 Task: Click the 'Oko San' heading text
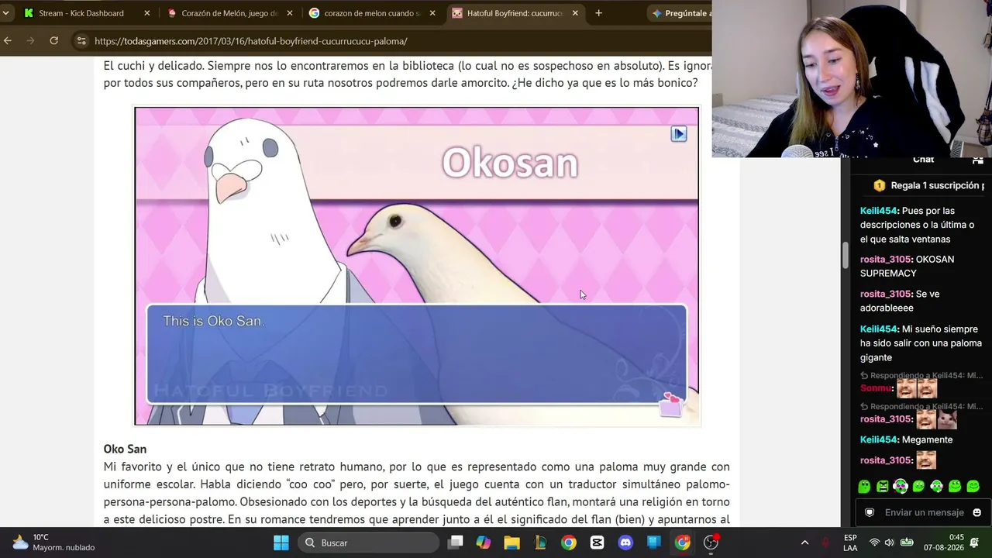pos(125,449)
